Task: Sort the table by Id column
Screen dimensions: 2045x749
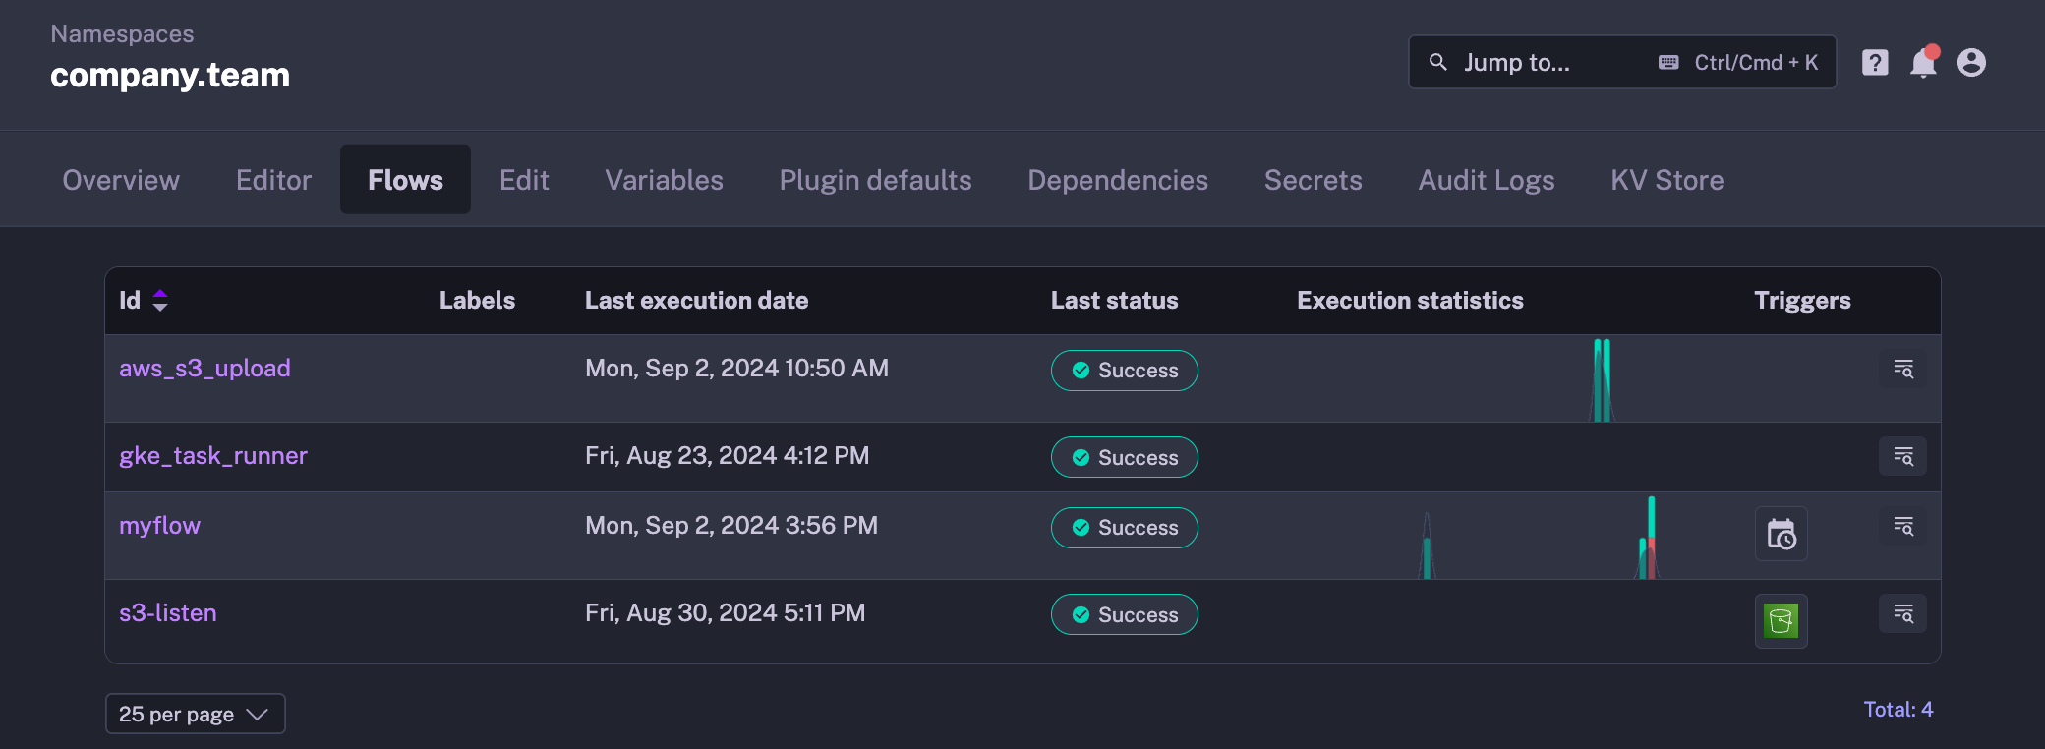Action: (159, 301)
